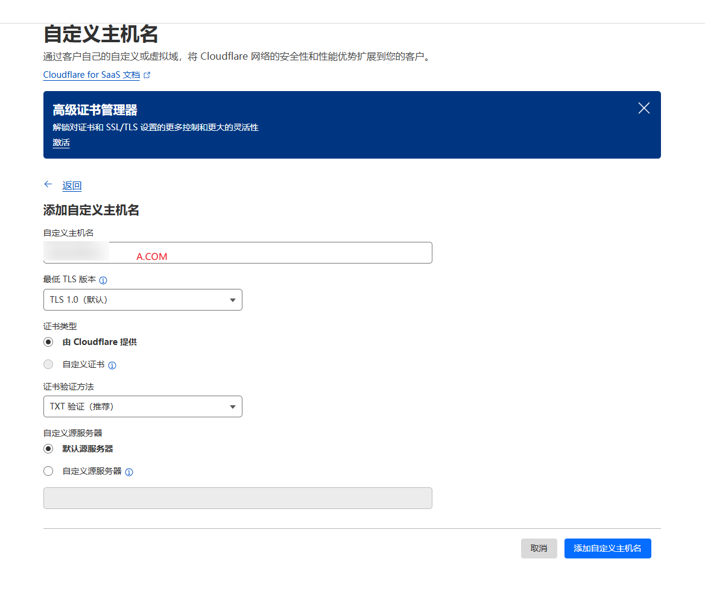The width and height of the screenshot is (705, 591).
Task: Open the TLS 1.0（默认） version dropdown
Action: click(142, 300)
